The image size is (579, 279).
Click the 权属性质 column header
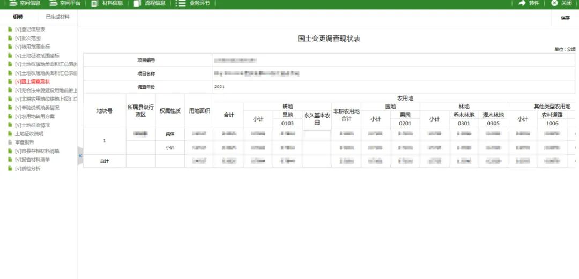coord(170,111)
